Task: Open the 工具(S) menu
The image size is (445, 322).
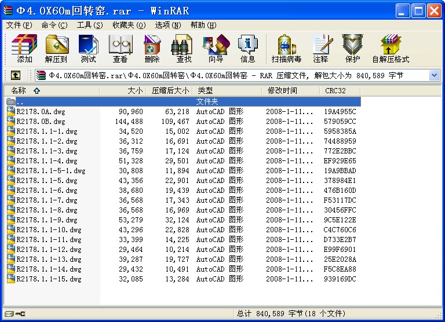Action: pos(90,25)
